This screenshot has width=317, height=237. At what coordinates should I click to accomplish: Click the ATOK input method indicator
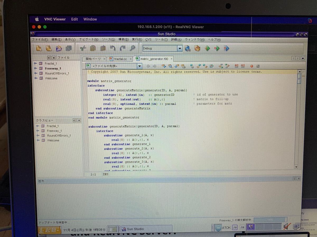(x=226, y=228)
